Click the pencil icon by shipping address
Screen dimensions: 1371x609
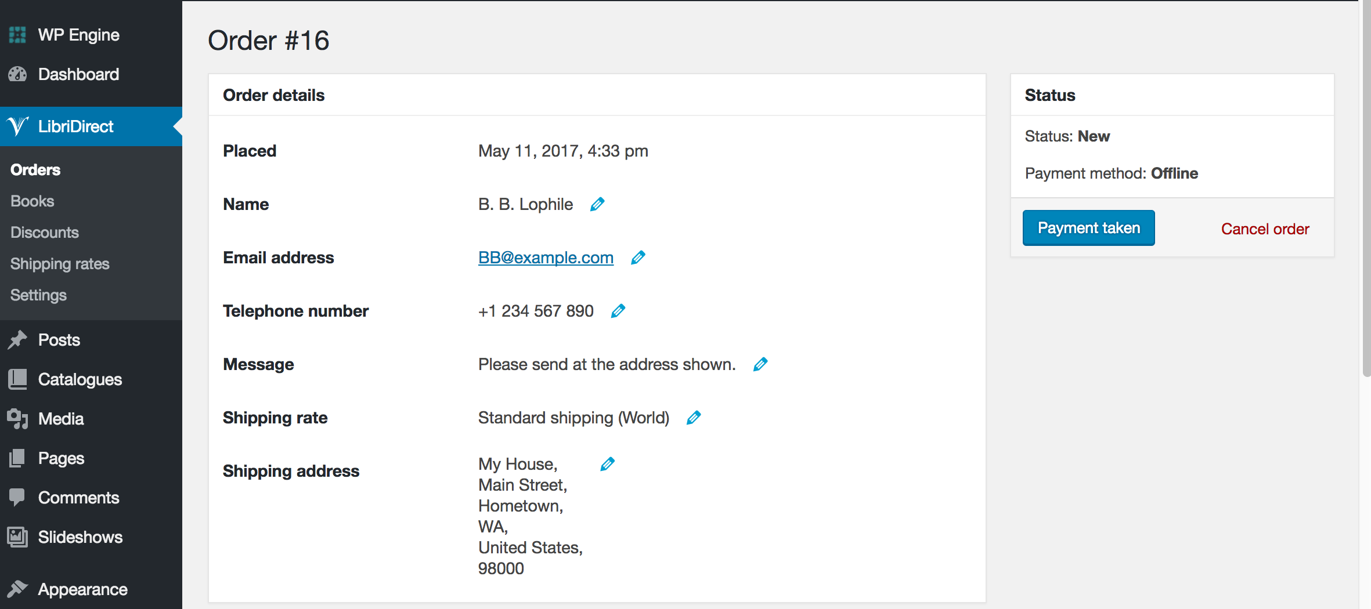[x=608, y=464]
